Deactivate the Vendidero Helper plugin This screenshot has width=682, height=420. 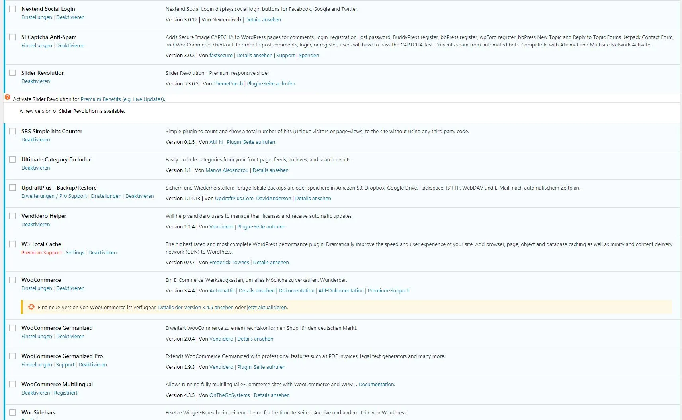tap(36, 225)
